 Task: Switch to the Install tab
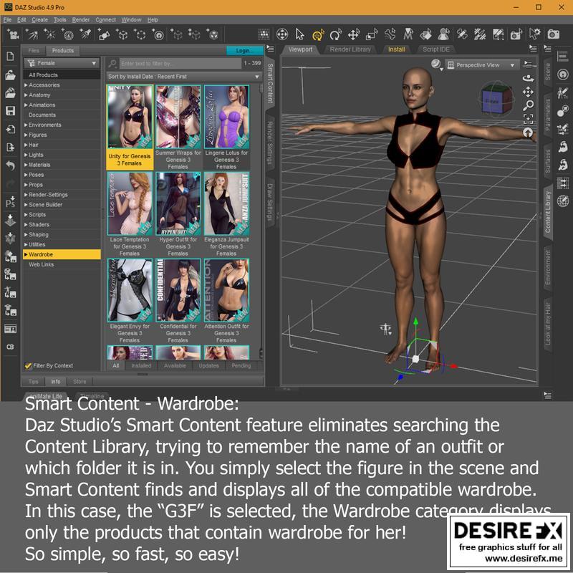397,49
